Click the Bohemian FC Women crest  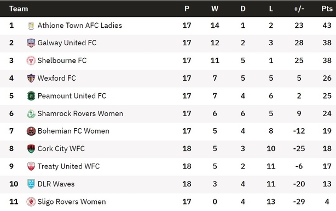click(31, 131)
